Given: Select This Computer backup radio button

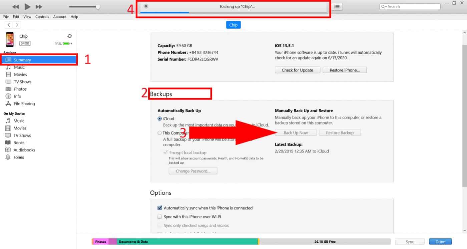Looking at the screenshot, I should 160,133.
